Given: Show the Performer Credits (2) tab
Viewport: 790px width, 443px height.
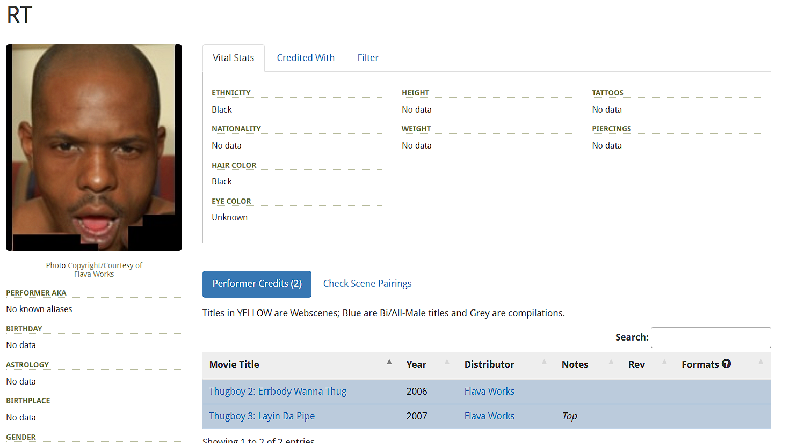Looking at the screenshot, I should (257, 284).
